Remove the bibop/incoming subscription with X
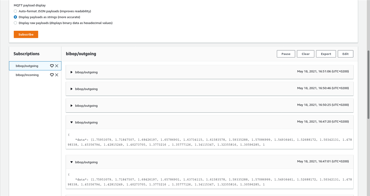This screenshot has width=370, height=196. [57, 75]
